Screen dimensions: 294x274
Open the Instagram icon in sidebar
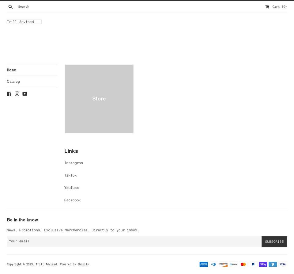[x=17, y=94]
